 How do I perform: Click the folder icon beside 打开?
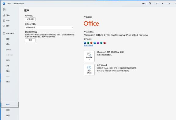4,26
